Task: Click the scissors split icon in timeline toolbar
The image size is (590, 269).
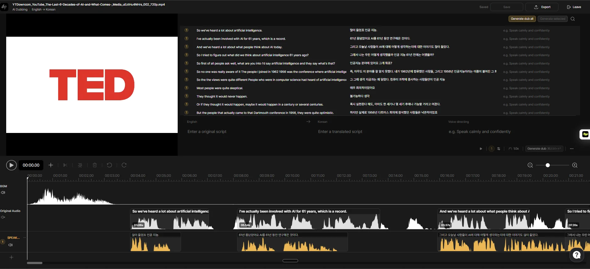Action: coord(65,165)
